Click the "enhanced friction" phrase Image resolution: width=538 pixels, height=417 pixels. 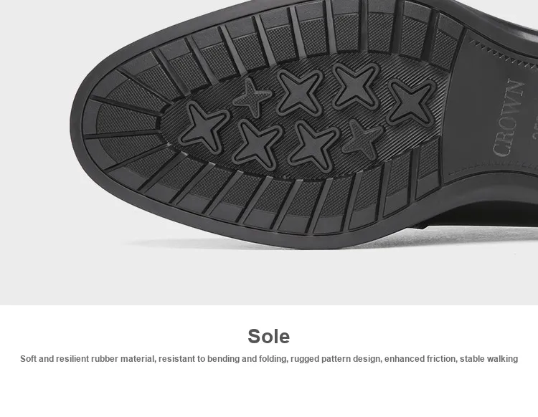pyautogui.click(x=420, y=359)
